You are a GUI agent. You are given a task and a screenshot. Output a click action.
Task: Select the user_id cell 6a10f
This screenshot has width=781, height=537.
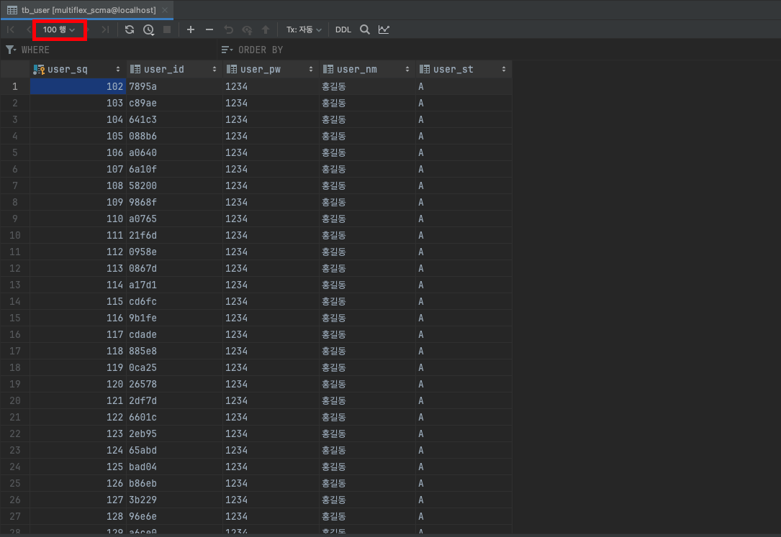(x=174, y=169)
